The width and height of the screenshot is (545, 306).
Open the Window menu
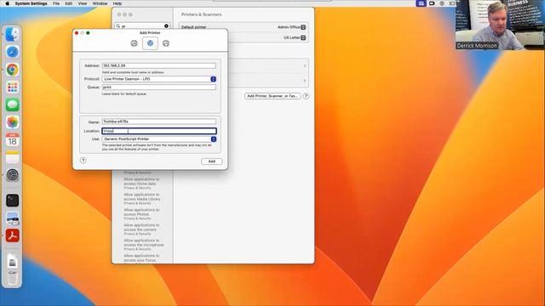point(100,3)
